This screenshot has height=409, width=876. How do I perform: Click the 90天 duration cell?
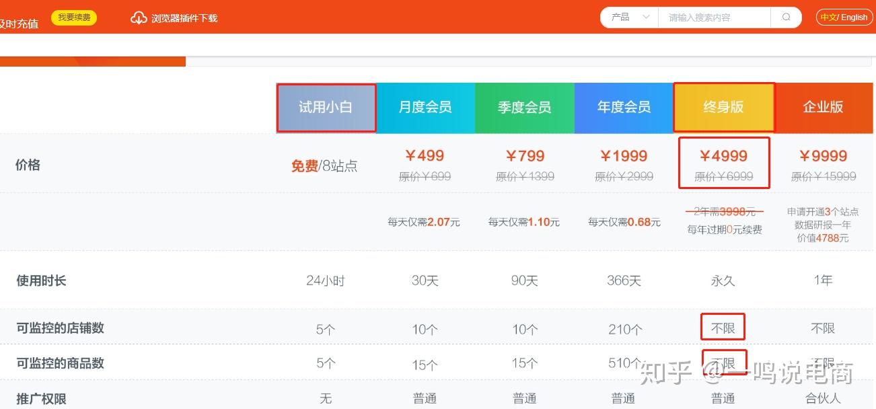524,281
